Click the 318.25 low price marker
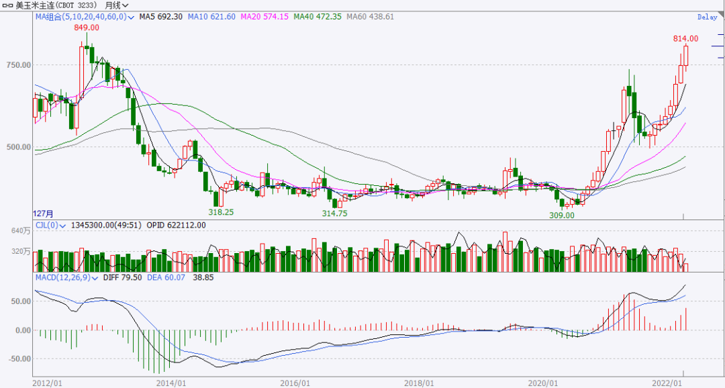Image resolution: width=725 pixels, height=388 pixels. click(x=221, y=212)
